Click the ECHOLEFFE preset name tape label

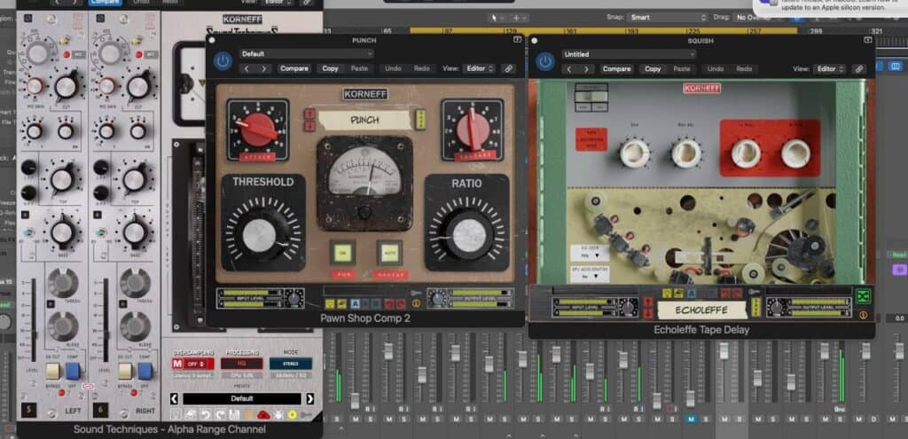702,310
